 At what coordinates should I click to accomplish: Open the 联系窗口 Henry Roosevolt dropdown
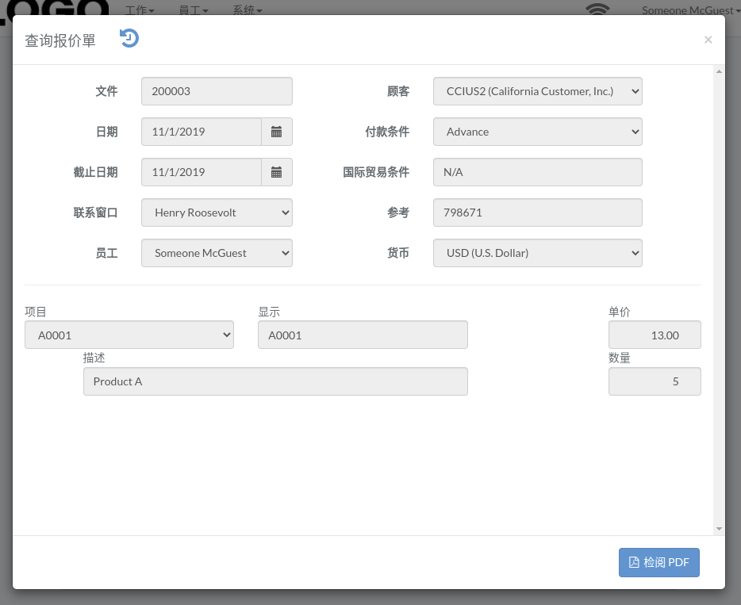click(217, 213)
